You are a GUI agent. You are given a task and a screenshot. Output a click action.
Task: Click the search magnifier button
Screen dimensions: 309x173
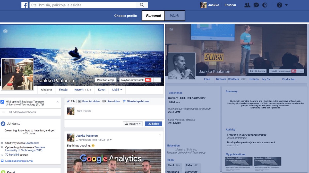coord(142,5)
